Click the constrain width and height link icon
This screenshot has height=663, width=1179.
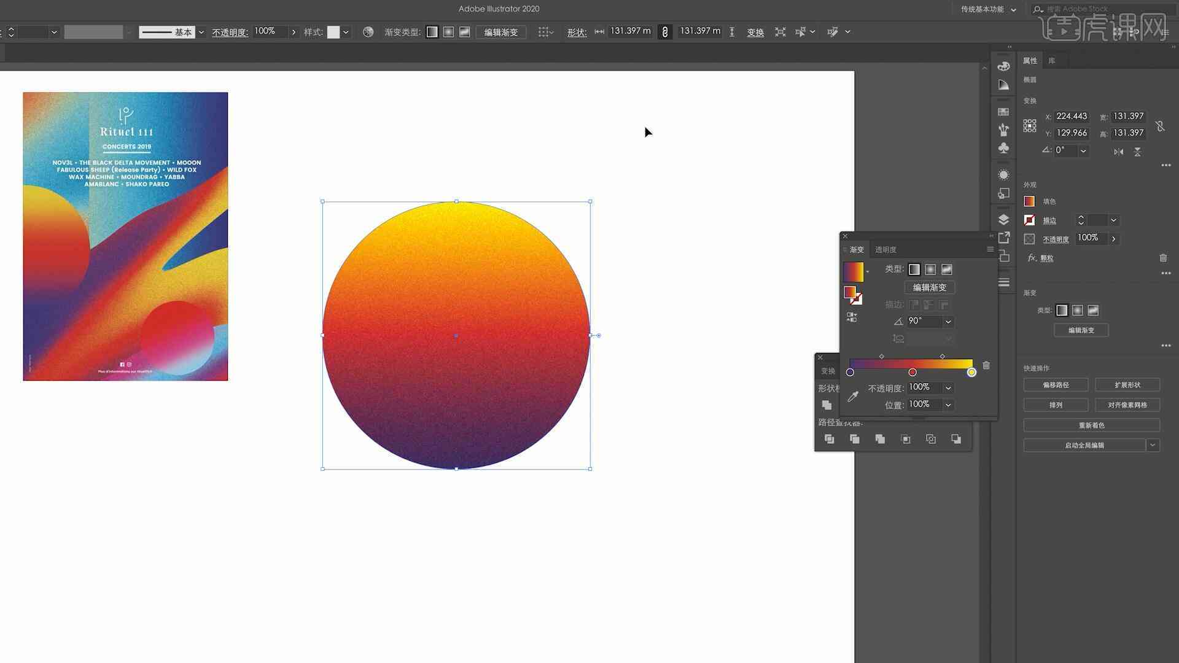664,32
